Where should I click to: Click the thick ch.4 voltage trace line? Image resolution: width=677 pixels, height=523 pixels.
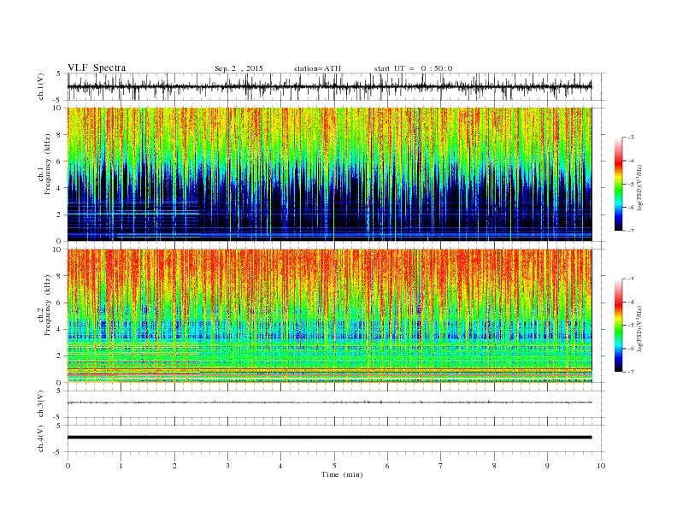330,438
